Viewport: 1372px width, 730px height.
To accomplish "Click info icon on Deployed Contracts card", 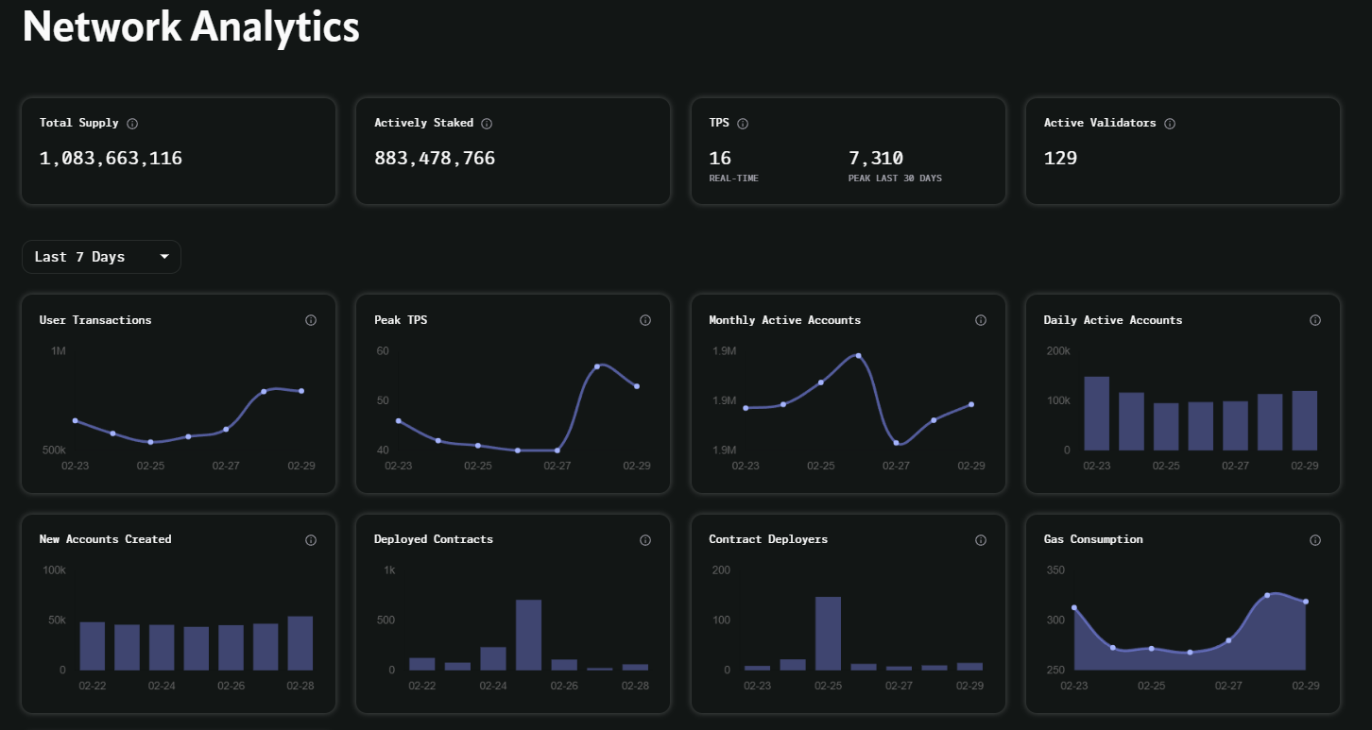I will coord(645,540).
